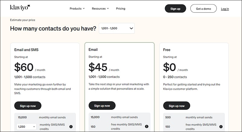Click the Get a demo button
The width and height of the screenshot is (242, 132).
203,9
